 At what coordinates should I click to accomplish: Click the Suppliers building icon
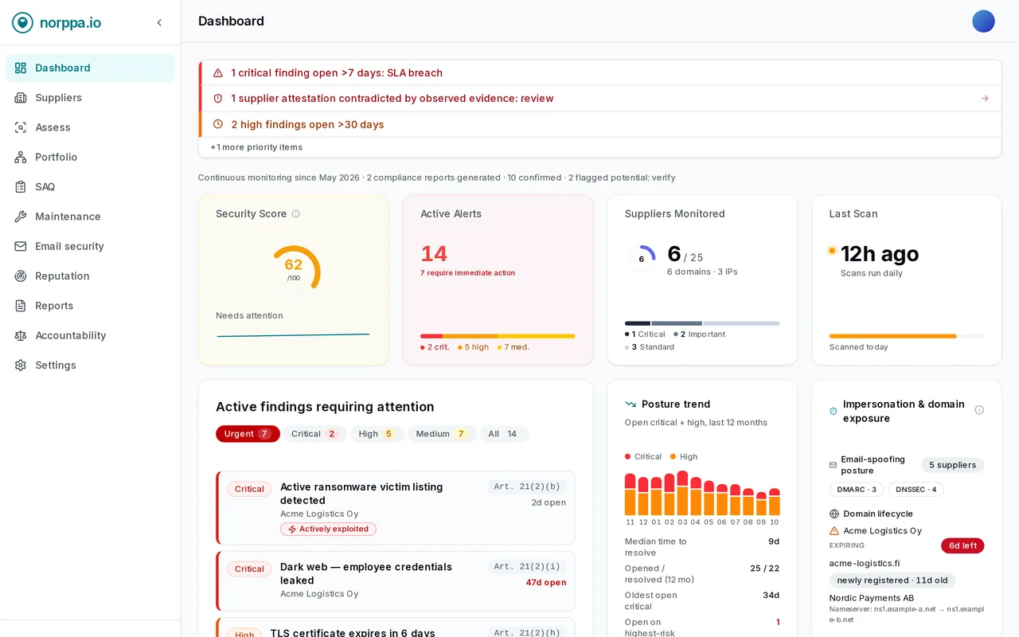point(21,97)
